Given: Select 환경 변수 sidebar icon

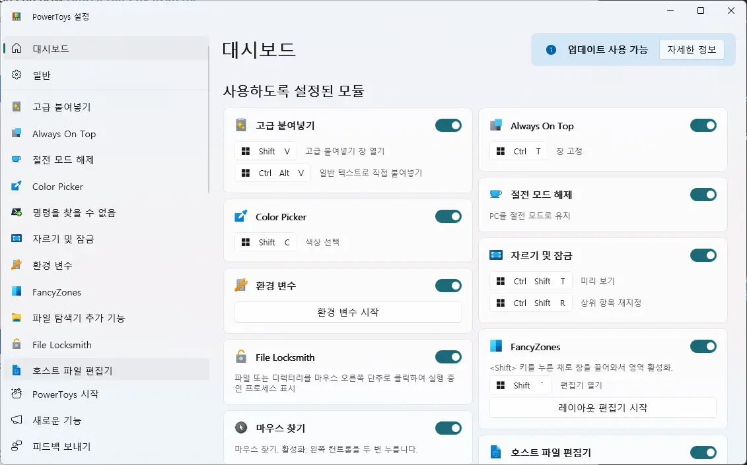Looking at the screenshot, I should (x=17, y=264).
